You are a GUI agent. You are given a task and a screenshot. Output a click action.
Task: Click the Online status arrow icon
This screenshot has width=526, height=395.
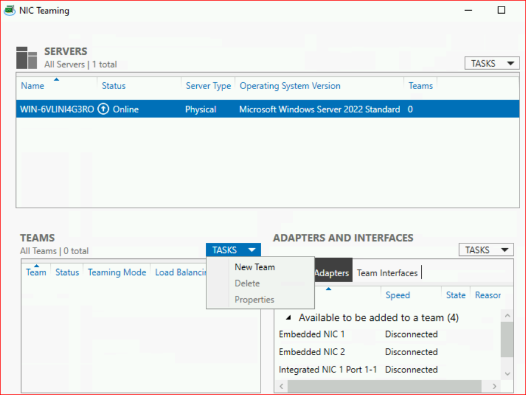(x=103, y=109)
